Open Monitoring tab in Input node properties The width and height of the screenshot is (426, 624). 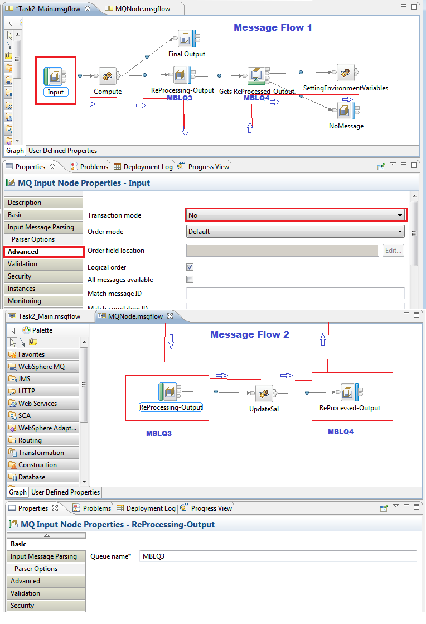pos(43,301)
